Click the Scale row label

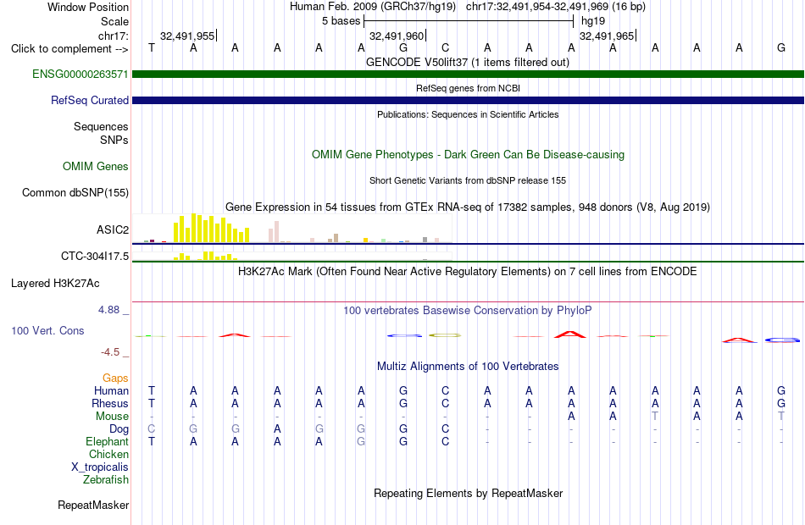[x=114, y=21]
